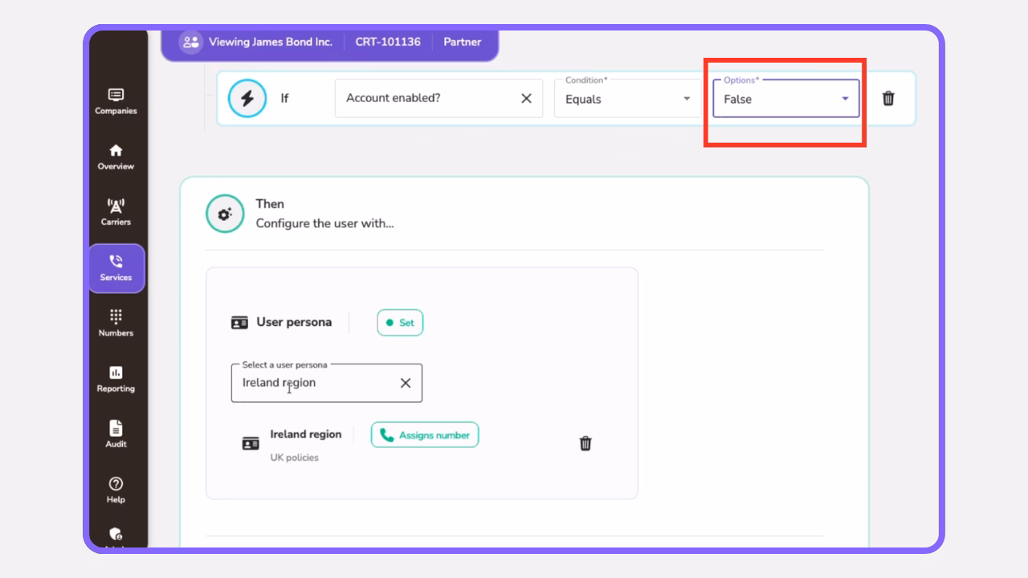
Task: Click the shield icon below Help
Action: point(116,535)
